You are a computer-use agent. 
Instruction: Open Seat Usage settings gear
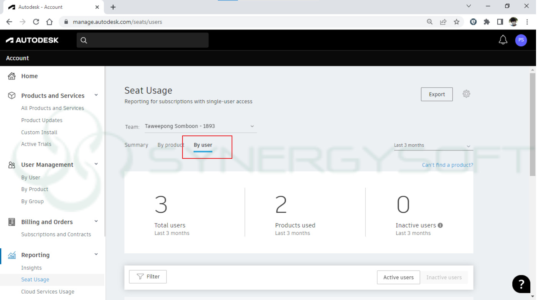click(466, 94)
